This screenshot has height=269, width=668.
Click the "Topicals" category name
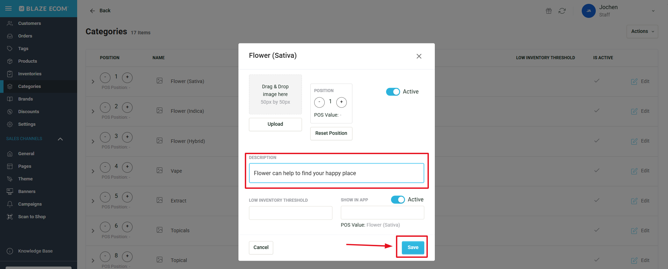(180, 231)
